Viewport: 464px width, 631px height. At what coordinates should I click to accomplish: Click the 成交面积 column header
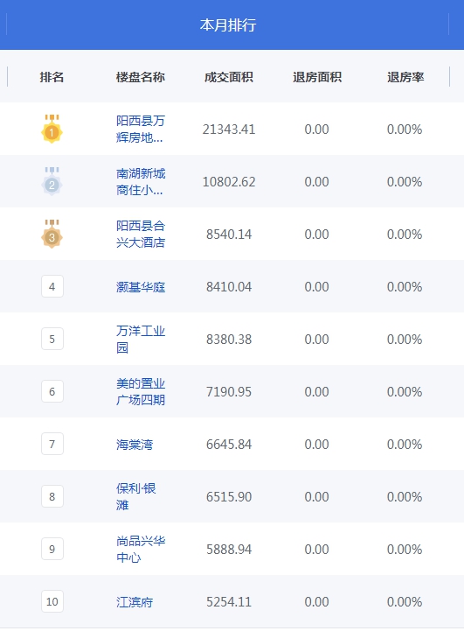[x=229, y=77]
